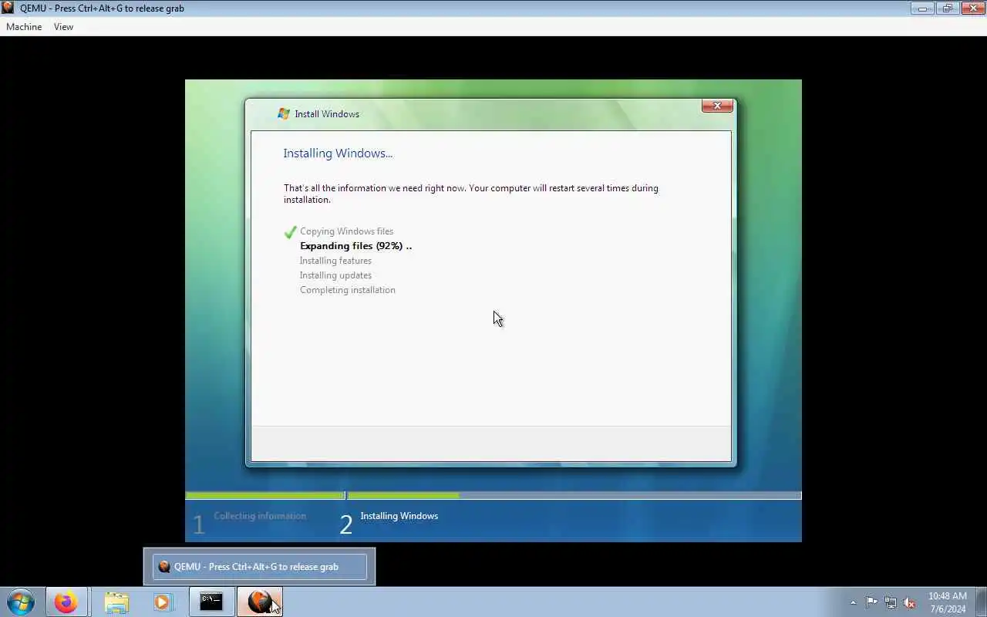Open Action Center flag icon in tray
Image resolution: width=987 pixels, height=617 pixels.
click(x=871, y=602)
